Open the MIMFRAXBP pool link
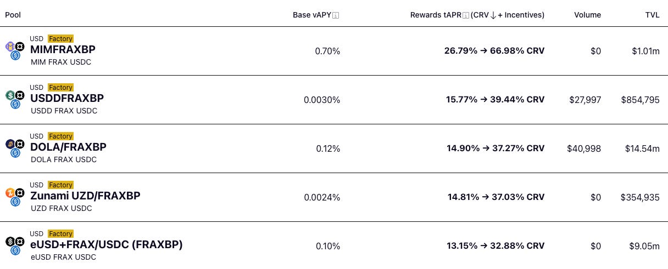 tap(63, 49)
